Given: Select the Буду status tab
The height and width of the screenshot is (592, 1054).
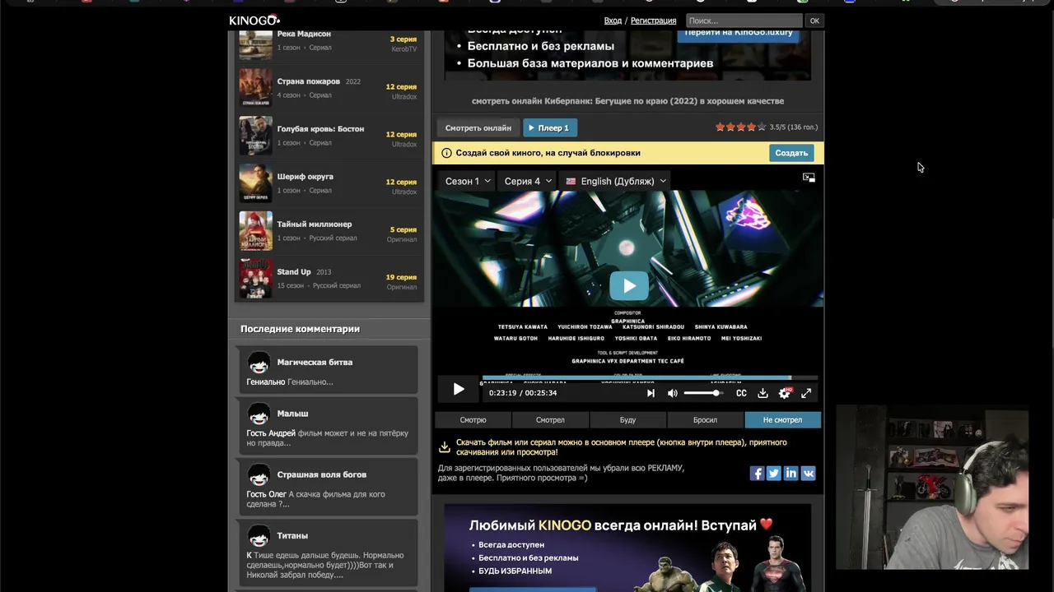Looking at the screenshot, I should (x=627, y=420).
